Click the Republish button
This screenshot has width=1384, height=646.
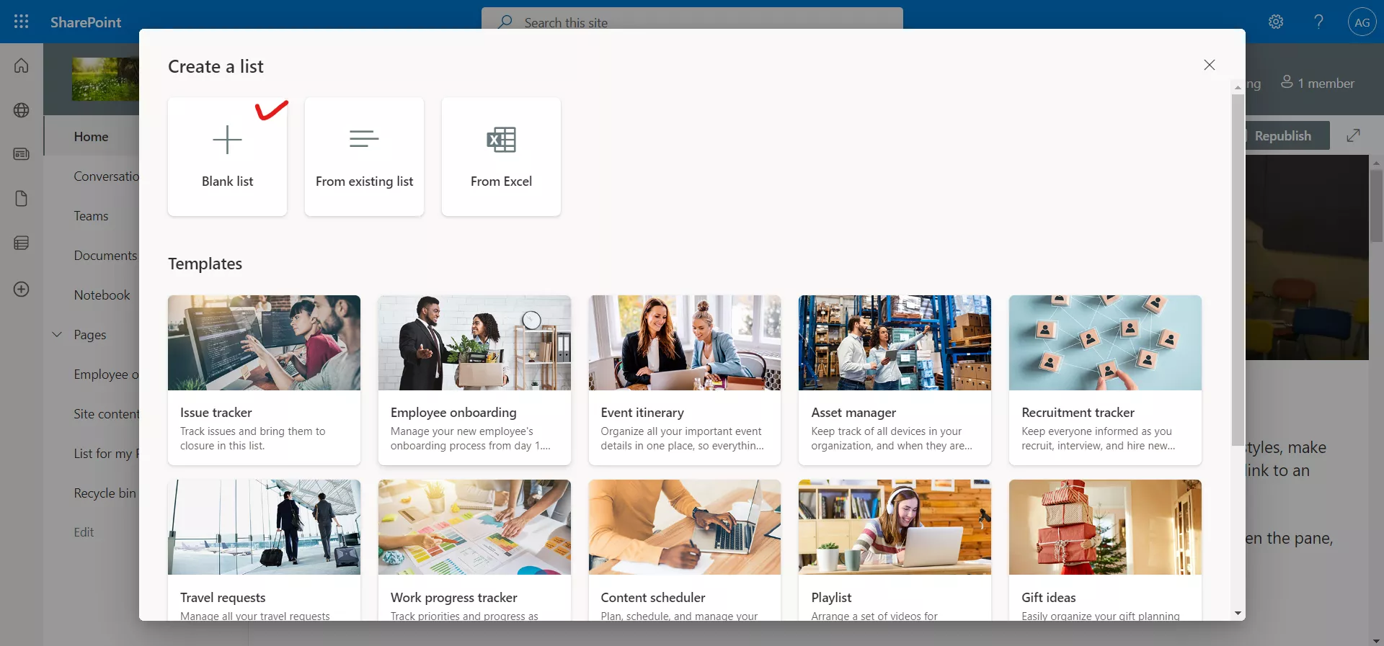[x=1287, y=135]
